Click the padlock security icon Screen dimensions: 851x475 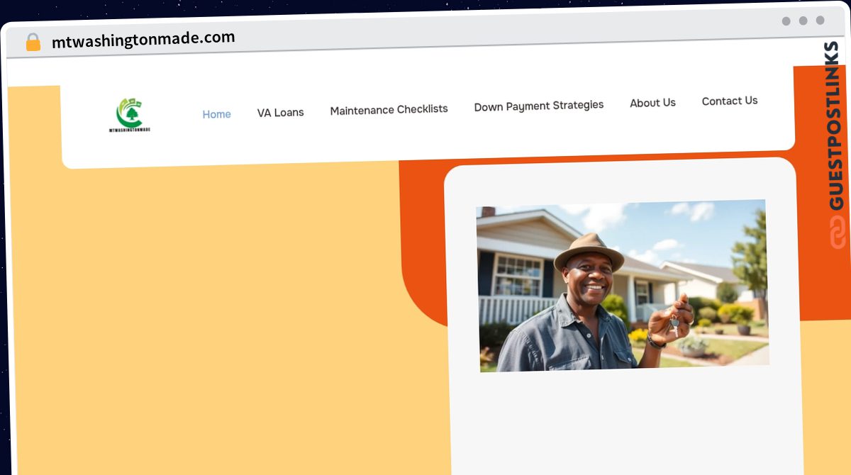(x=32, y=42)
